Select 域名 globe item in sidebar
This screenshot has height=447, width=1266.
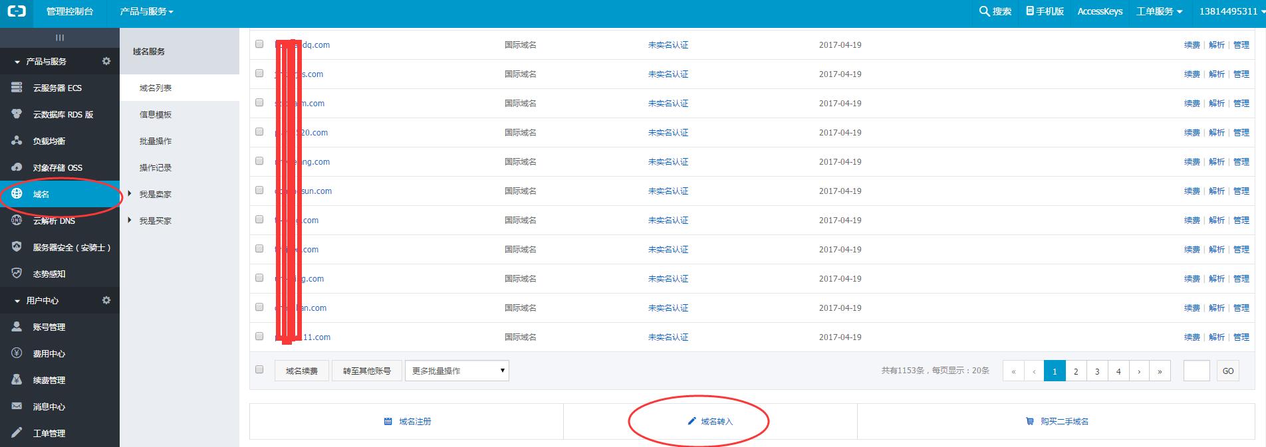click(60, 194)
